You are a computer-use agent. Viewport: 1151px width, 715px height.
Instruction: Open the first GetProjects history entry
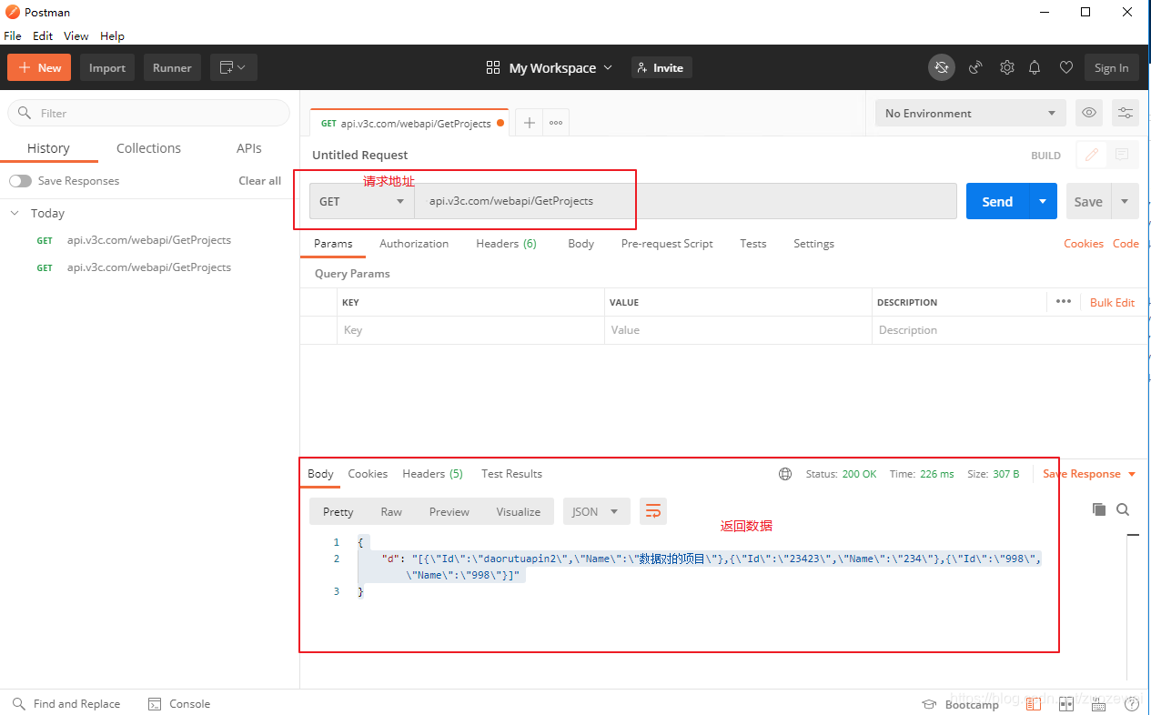pos(149,240)
